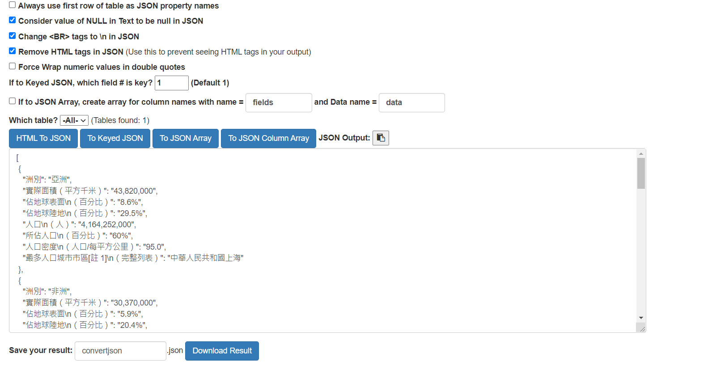The height and width of the screenshot is (374, 712).
Task: Download the result file
Action: point(222,351)
